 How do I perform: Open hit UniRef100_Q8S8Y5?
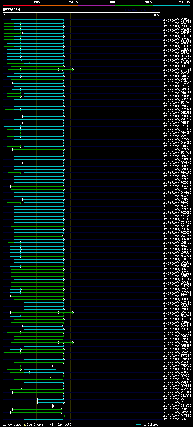[x=177, y=40]
